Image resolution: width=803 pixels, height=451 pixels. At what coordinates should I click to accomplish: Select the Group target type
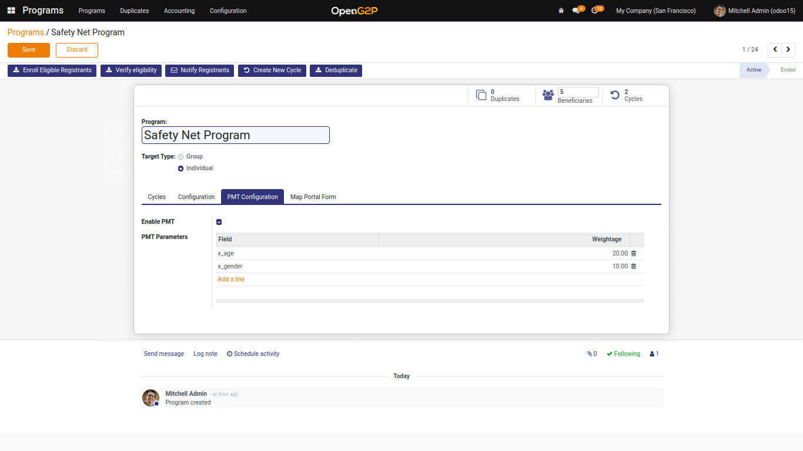(181, 157)
